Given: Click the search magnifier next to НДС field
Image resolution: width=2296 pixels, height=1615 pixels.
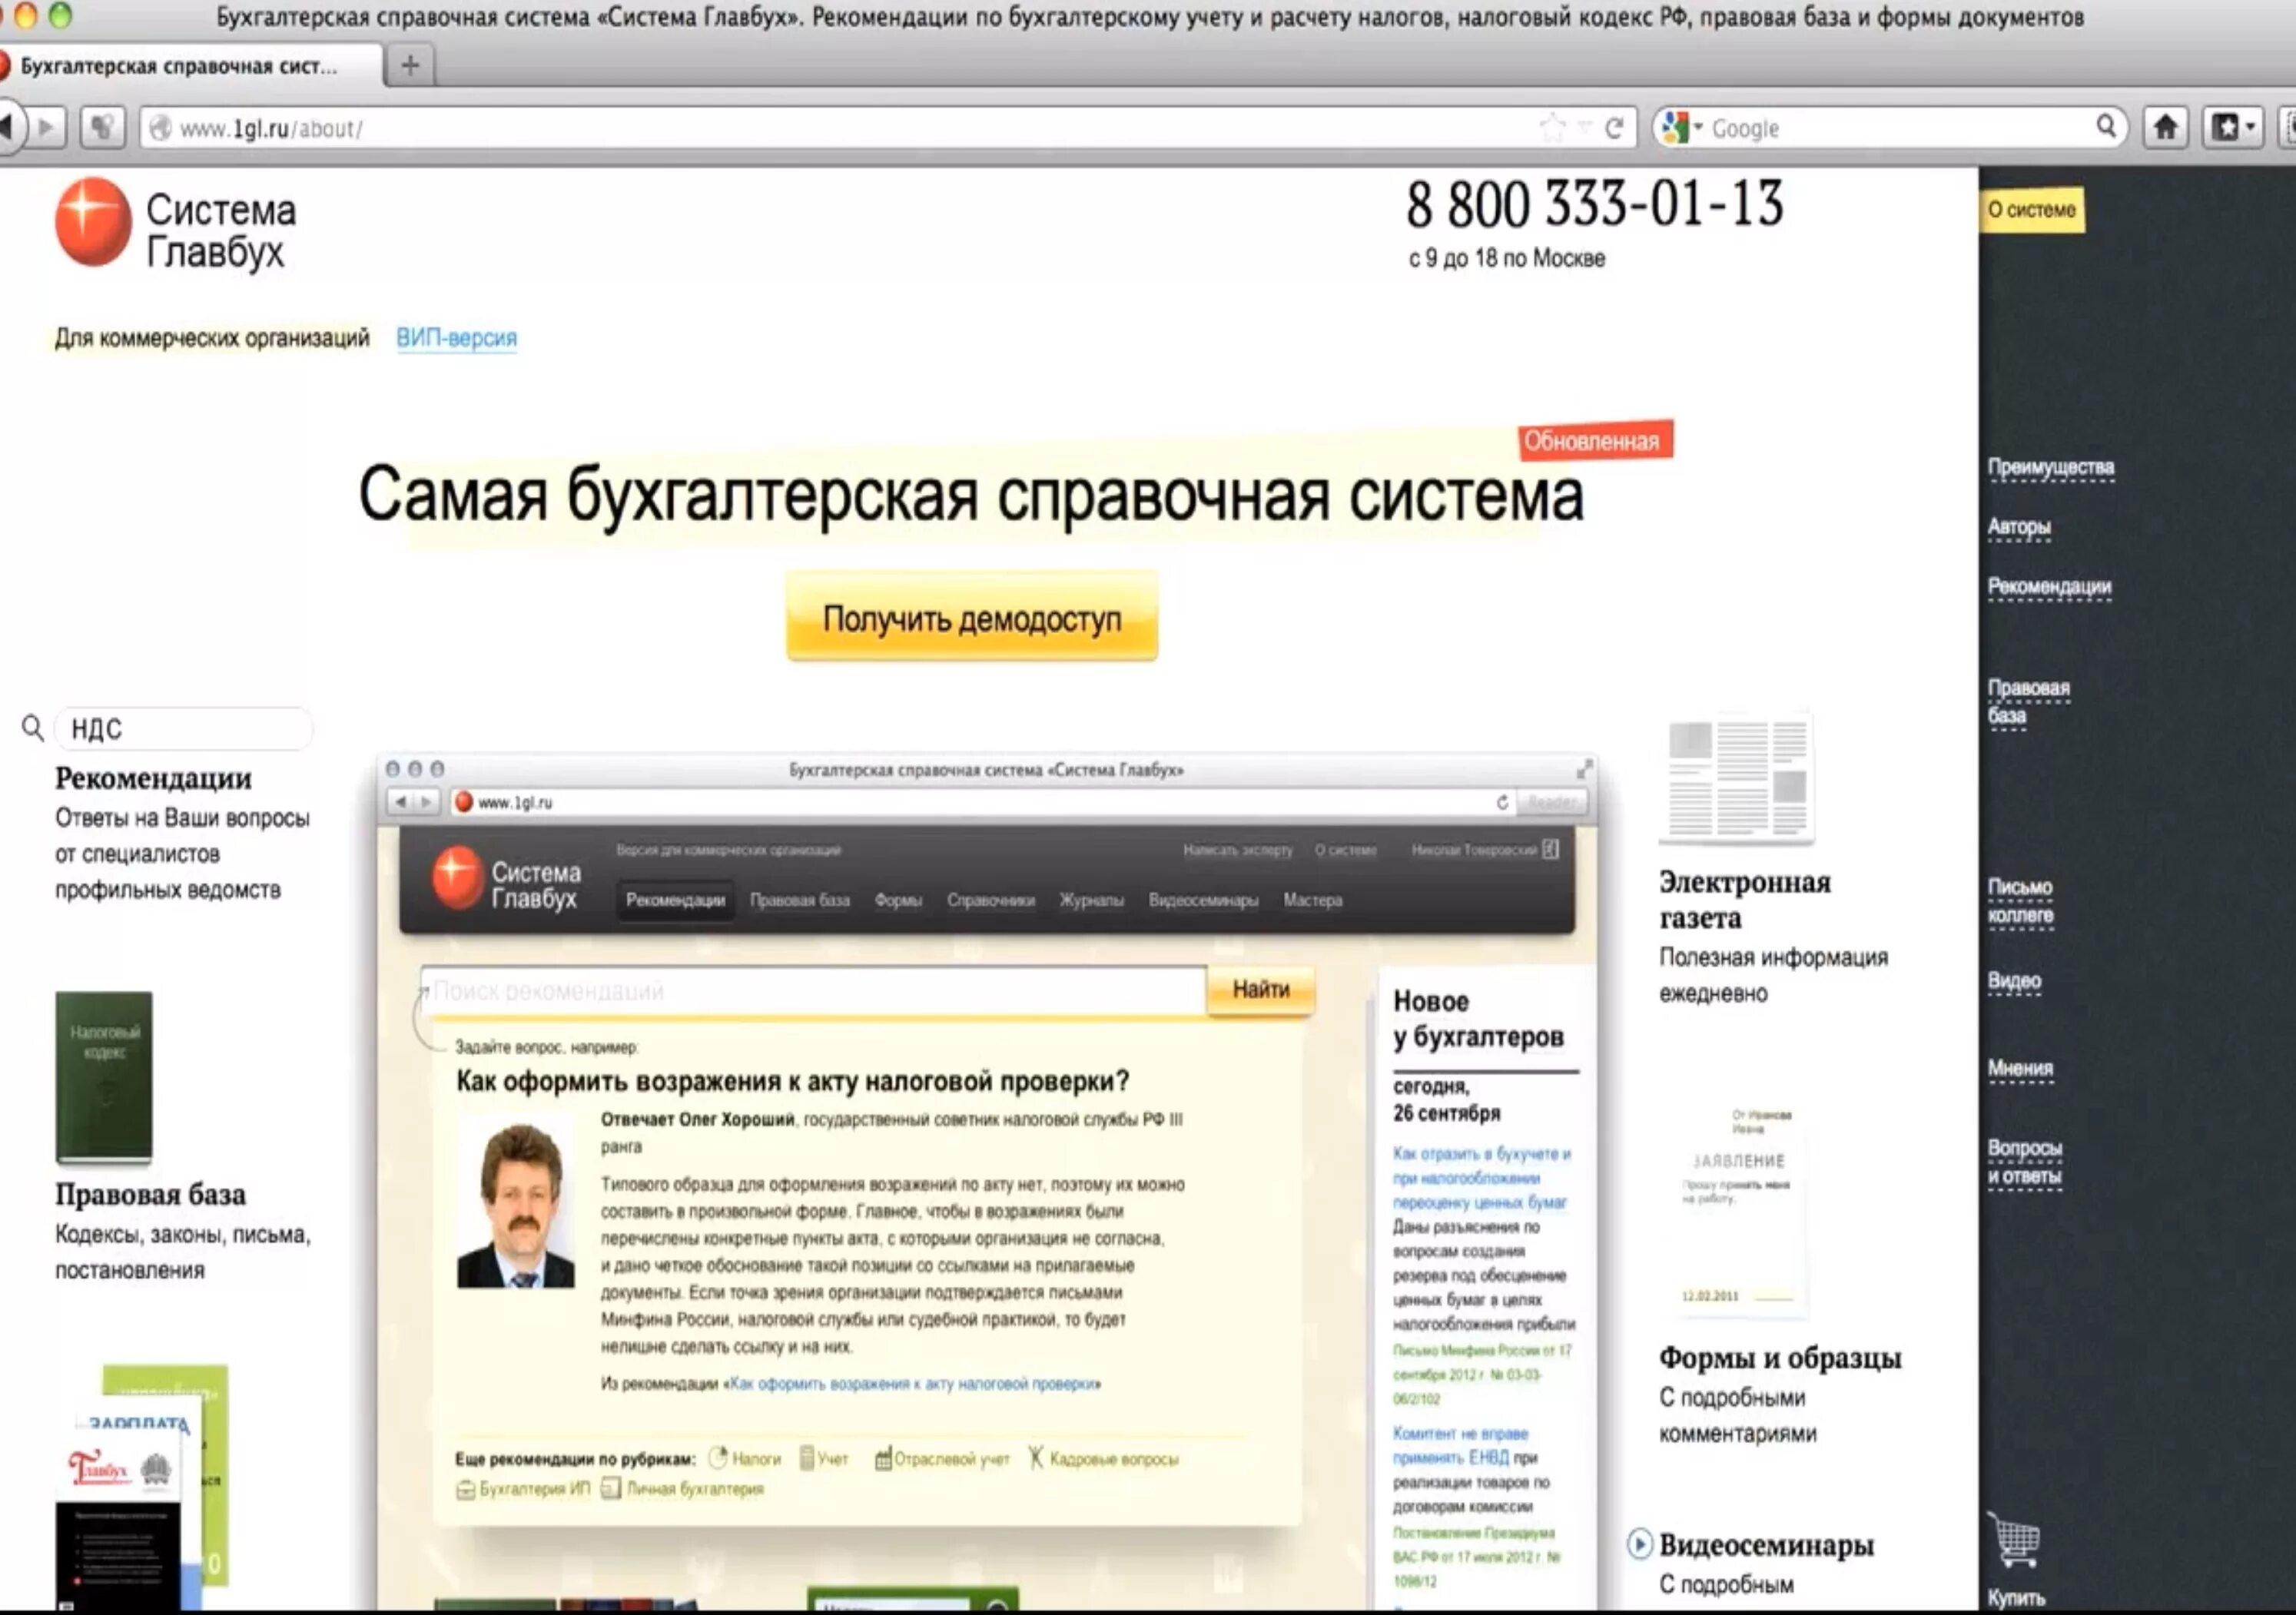Looking at the screenshot, I should tap(33, 728).
